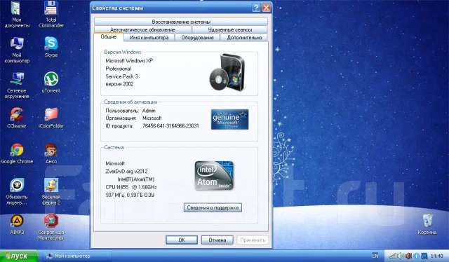The image size is (449, 262).
Task: Click the blue monitor tray icon
Action: tap(424, 256)
